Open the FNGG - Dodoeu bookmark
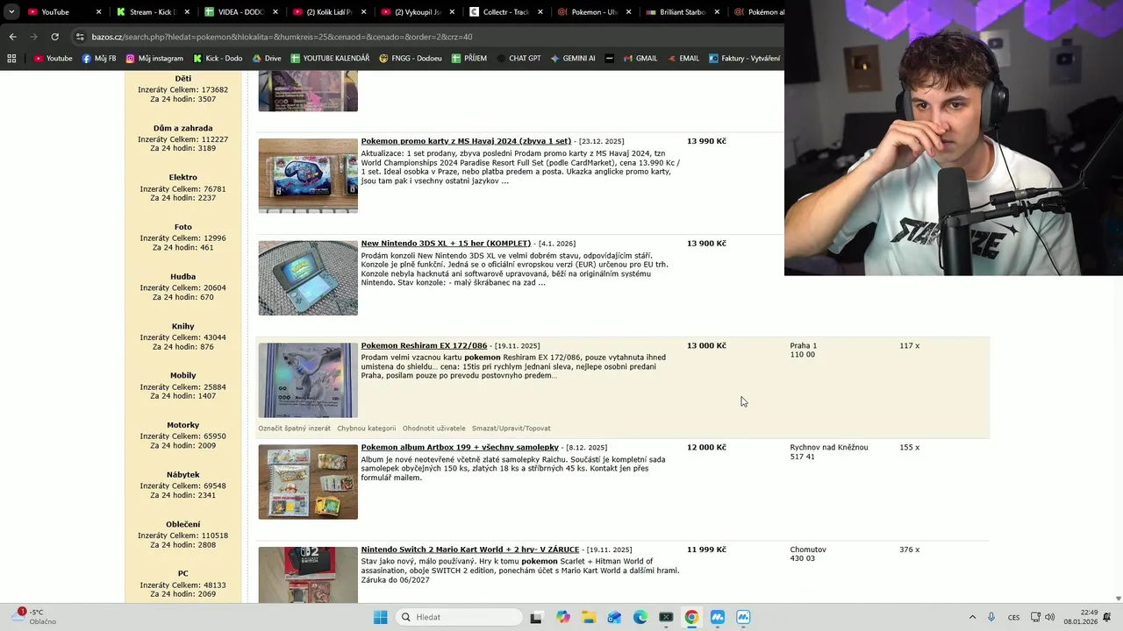This screenshot has width=1123, height=631. coord(411,59)
